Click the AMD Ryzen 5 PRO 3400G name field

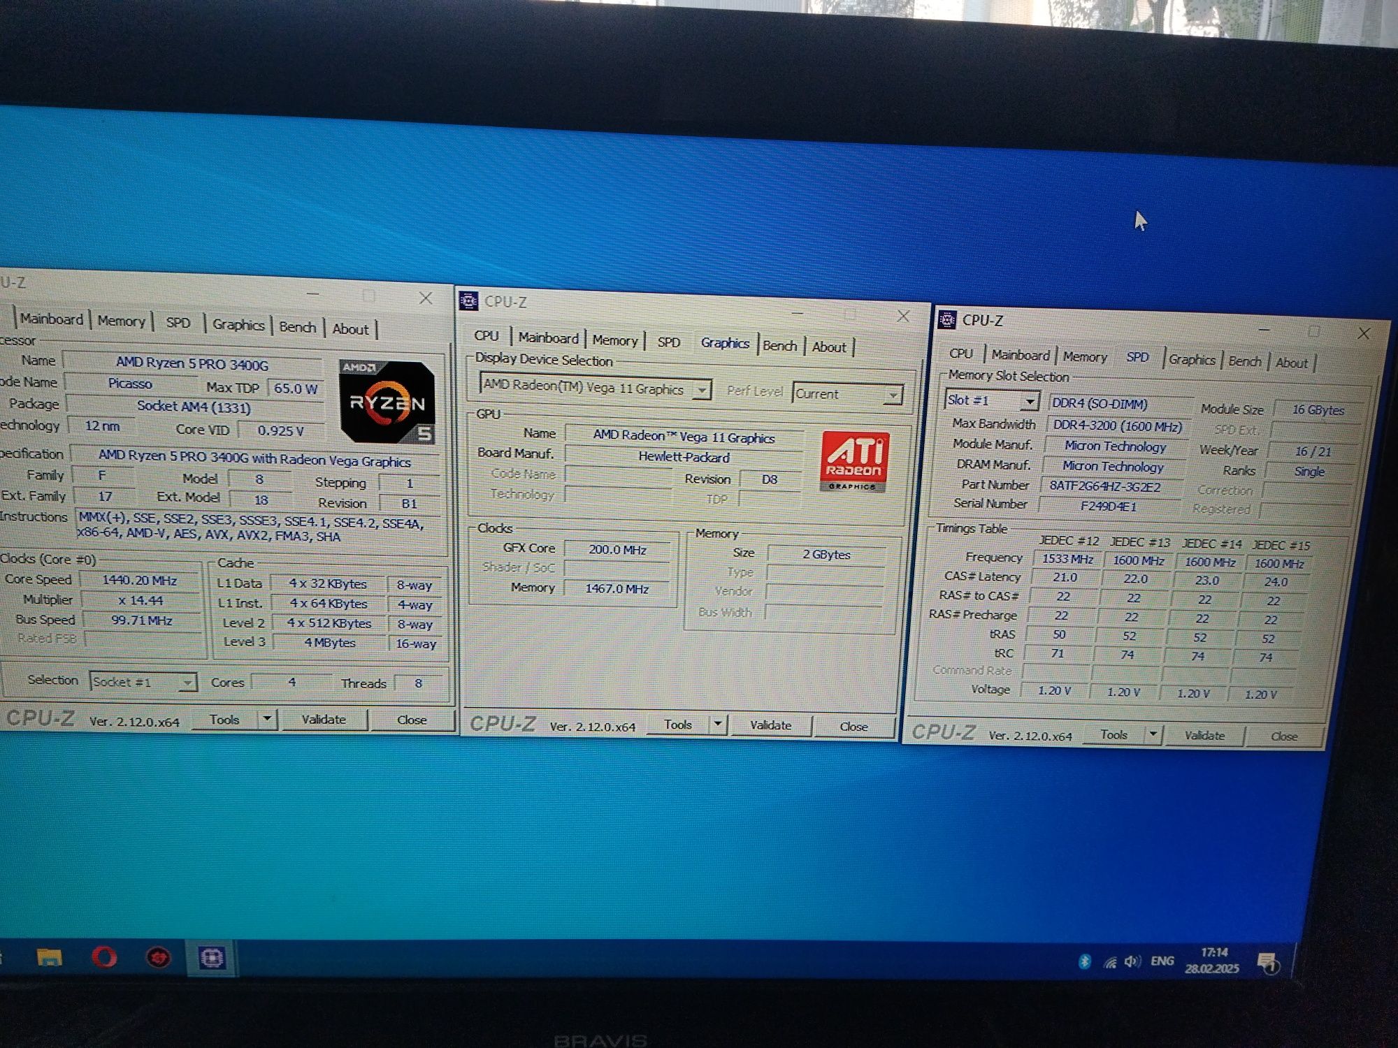click(x=192, y=363)
